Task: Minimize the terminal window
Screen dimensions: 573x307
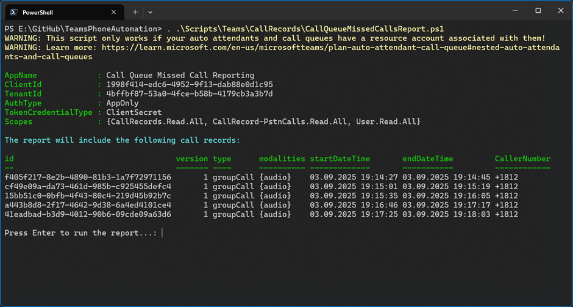Action: pos(514,11)
